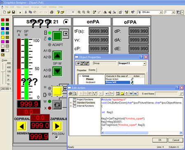Image resolution: width=185 pixels, height=150 pixels.
Task: Click the action lightning icon beside Press left
Action: [x=132, y=82]
